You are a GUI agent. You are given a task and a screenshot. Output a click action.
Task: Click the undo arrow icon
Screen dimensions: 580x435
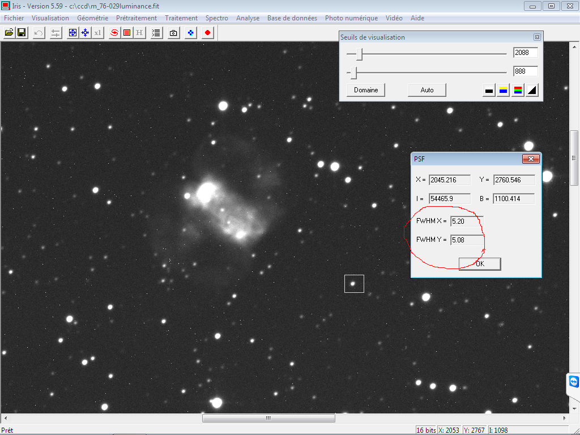point(39,32)
